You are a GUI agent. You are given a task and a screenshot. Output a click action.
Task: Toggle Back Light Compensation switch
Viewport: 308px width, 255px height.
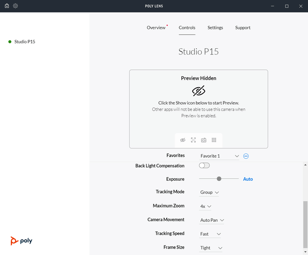(204, 165)
